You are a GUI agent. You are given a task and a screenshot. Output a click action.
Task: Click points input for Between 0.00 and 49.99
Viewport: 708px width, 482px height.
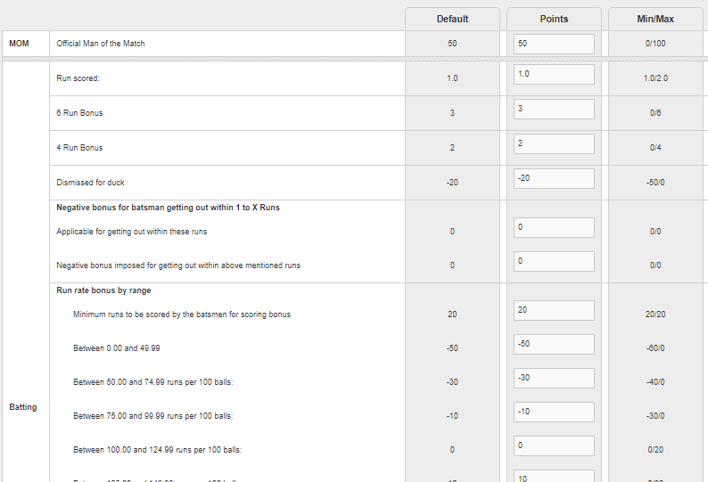click(554, 344)
